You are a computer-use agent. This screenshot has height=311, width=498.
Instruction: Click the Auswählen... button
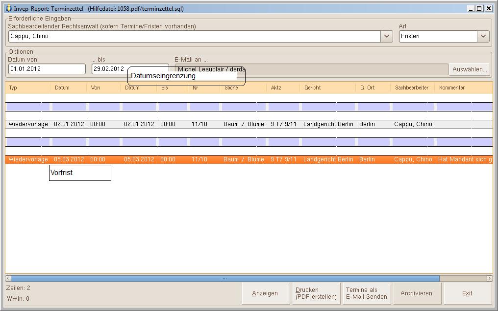(x=470, y=69)
